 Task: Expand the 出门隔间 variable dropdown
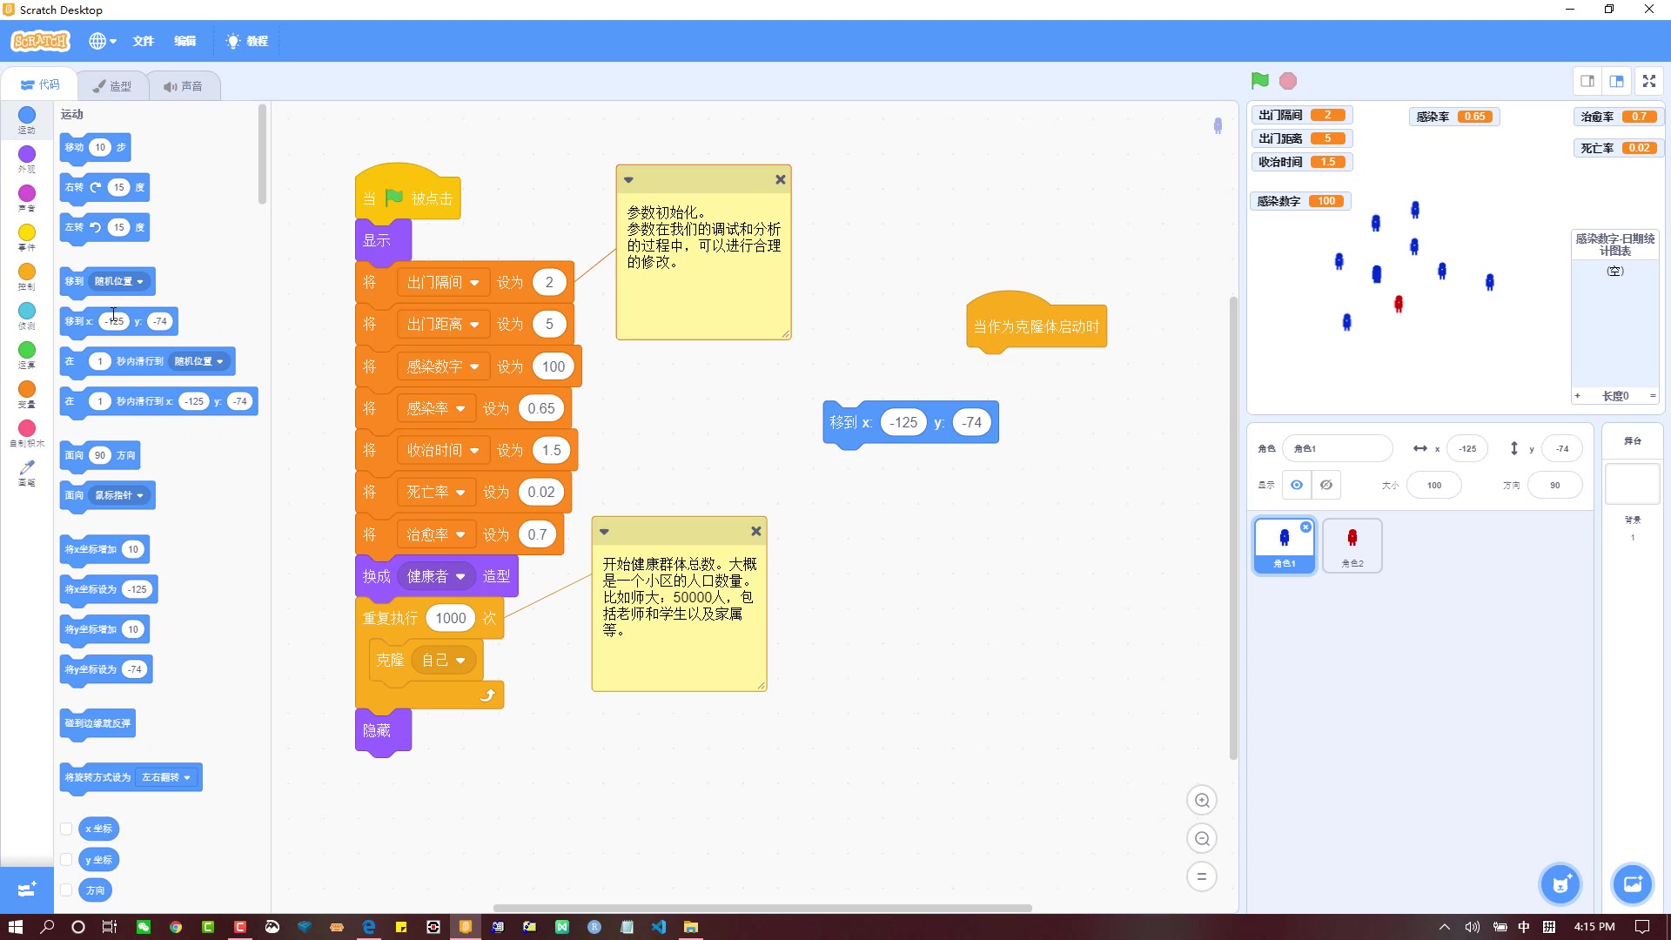click(474, 283)
